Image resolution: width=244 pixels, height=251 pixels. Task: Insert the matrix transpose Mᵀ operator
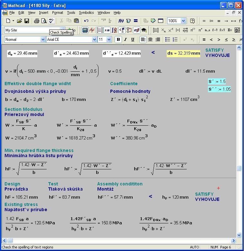(x=200, y=30)
